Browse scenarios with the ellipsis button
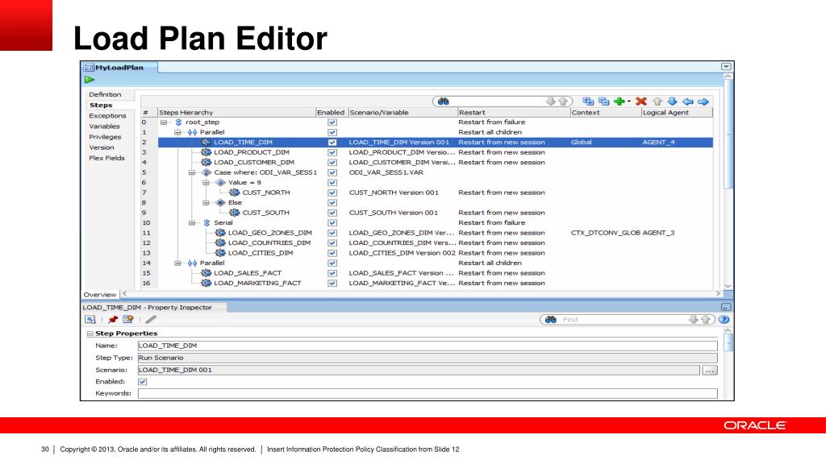 (710, 371)
